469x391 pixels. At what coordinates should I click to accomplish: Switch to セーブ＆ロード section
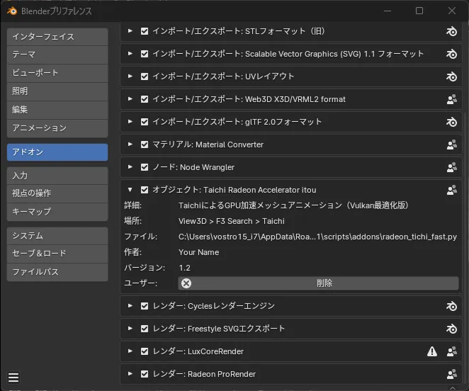(x=57, y=254)
